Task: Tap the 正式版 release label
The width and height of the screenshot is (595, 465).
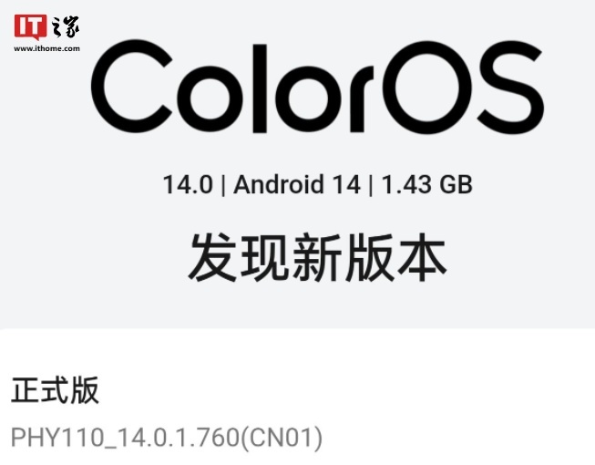Action: [56, 390]
